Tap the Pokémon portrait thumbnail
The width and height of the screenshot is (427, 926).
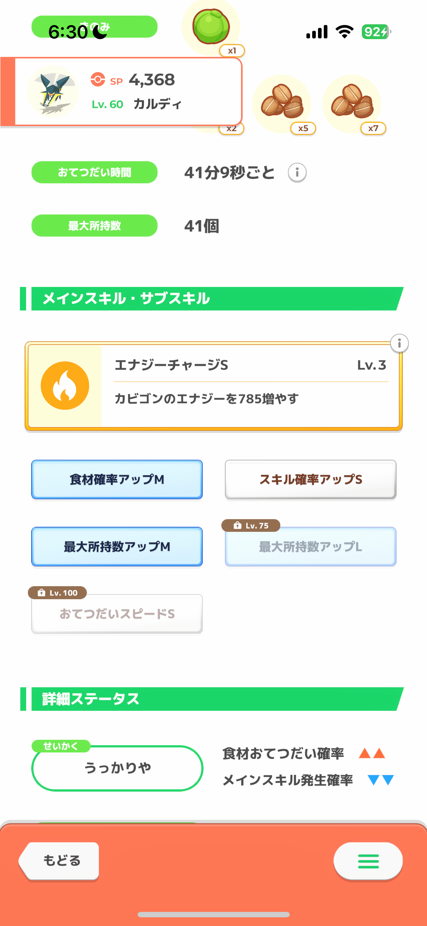coord(53,91)
